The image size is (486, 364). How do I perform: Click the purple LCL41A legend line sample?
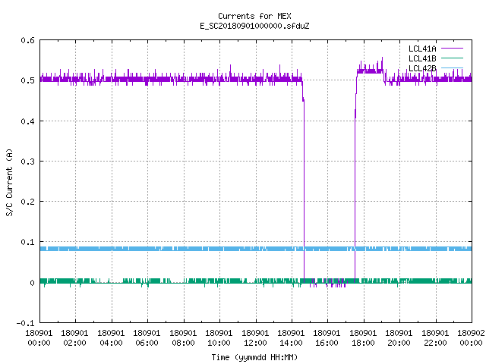(452, 49)
